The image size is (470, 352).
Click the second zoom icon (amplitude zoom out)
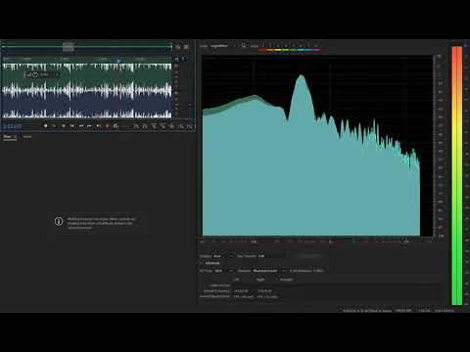tap(145, 126)
